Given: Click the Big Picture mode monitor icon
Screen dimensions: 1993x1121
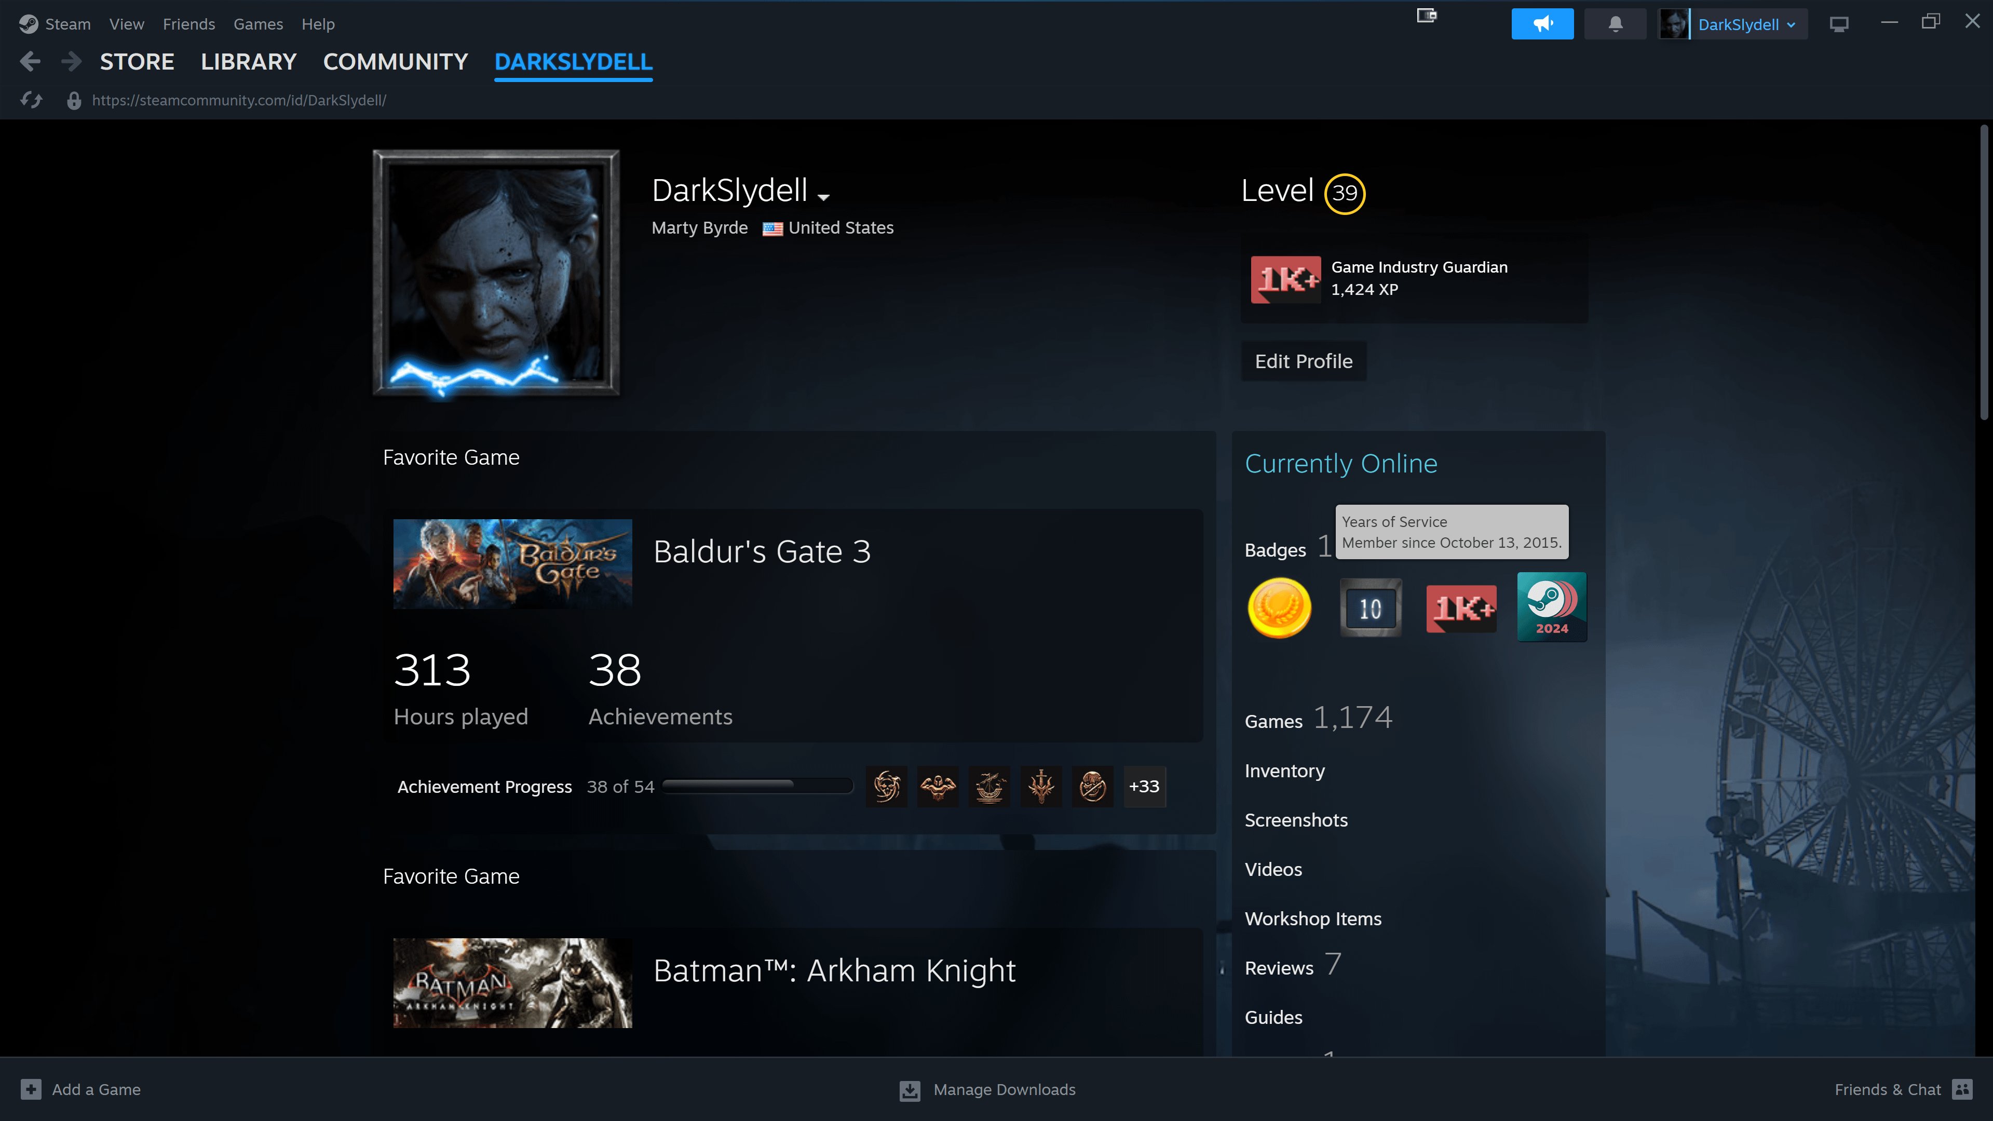Looking at the screenshot, I should coord(1838,25).
